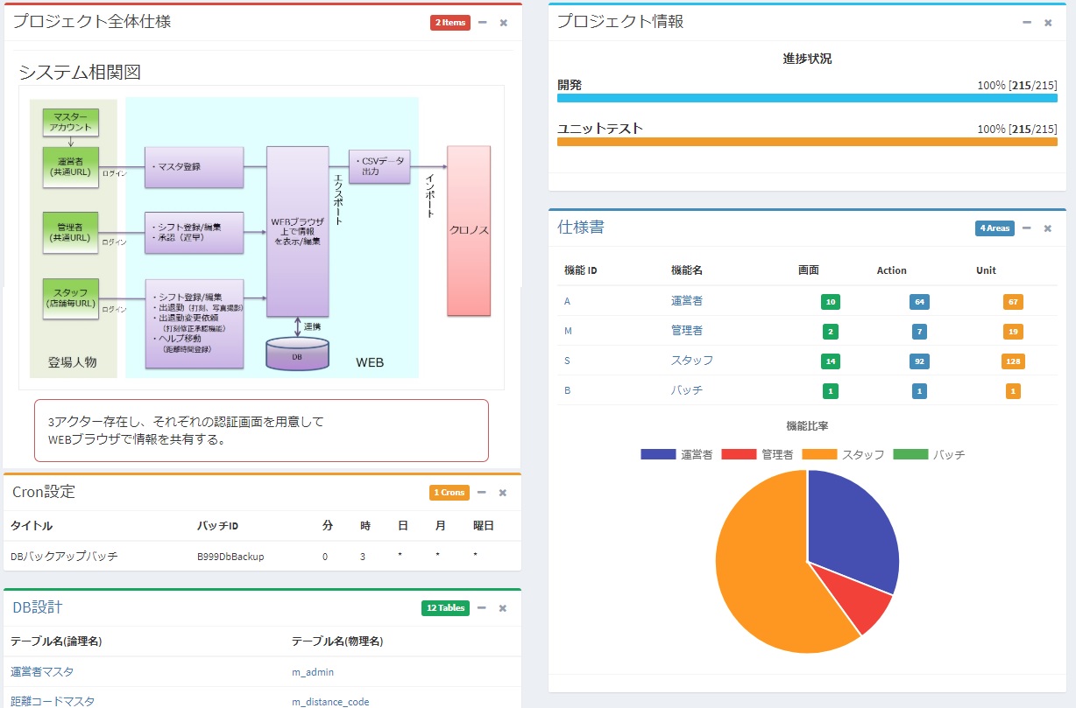Screen dimensions: 1076x708
Task: Toggle 管理者 legend item in chart
Action: click(757, 455)
